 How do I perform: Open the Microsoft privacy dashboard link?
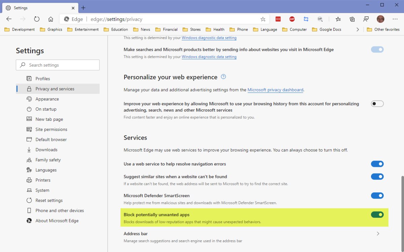275,90
